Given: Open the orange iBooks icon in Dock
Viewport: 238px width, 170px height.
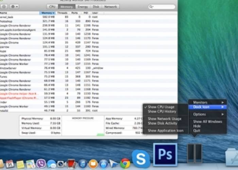Looking at the screenshot, I should click(x=93, y=164).
